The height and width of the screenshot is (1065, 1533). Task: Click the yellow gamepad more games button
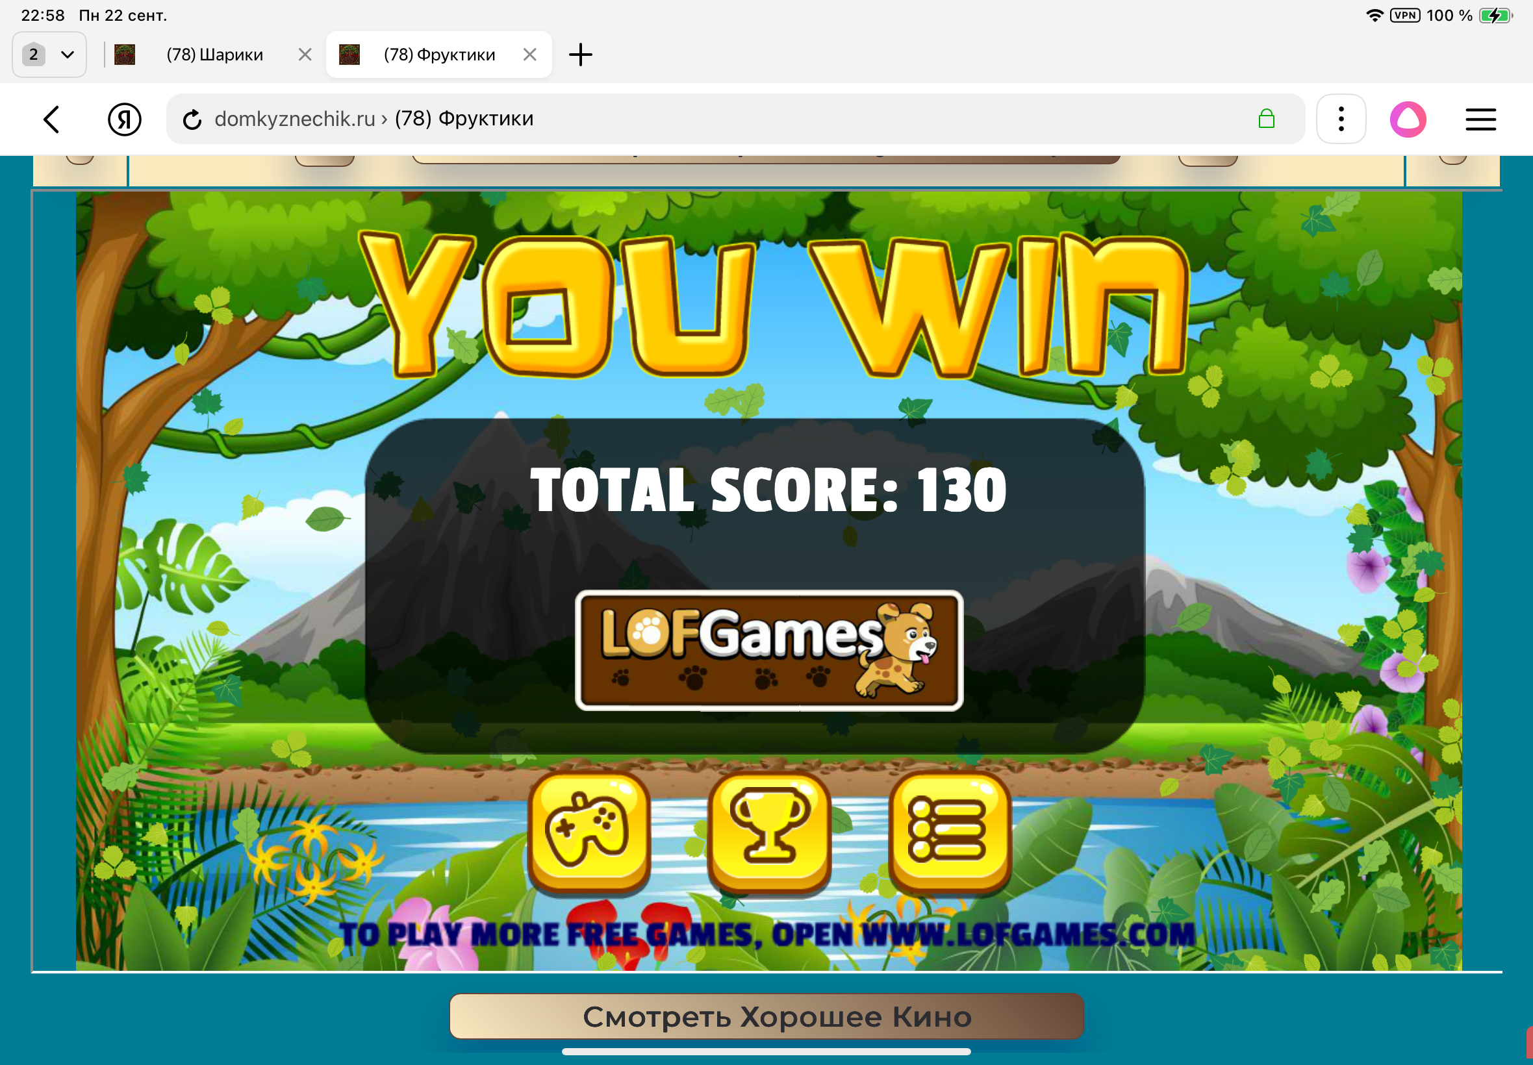coord(588,831)
